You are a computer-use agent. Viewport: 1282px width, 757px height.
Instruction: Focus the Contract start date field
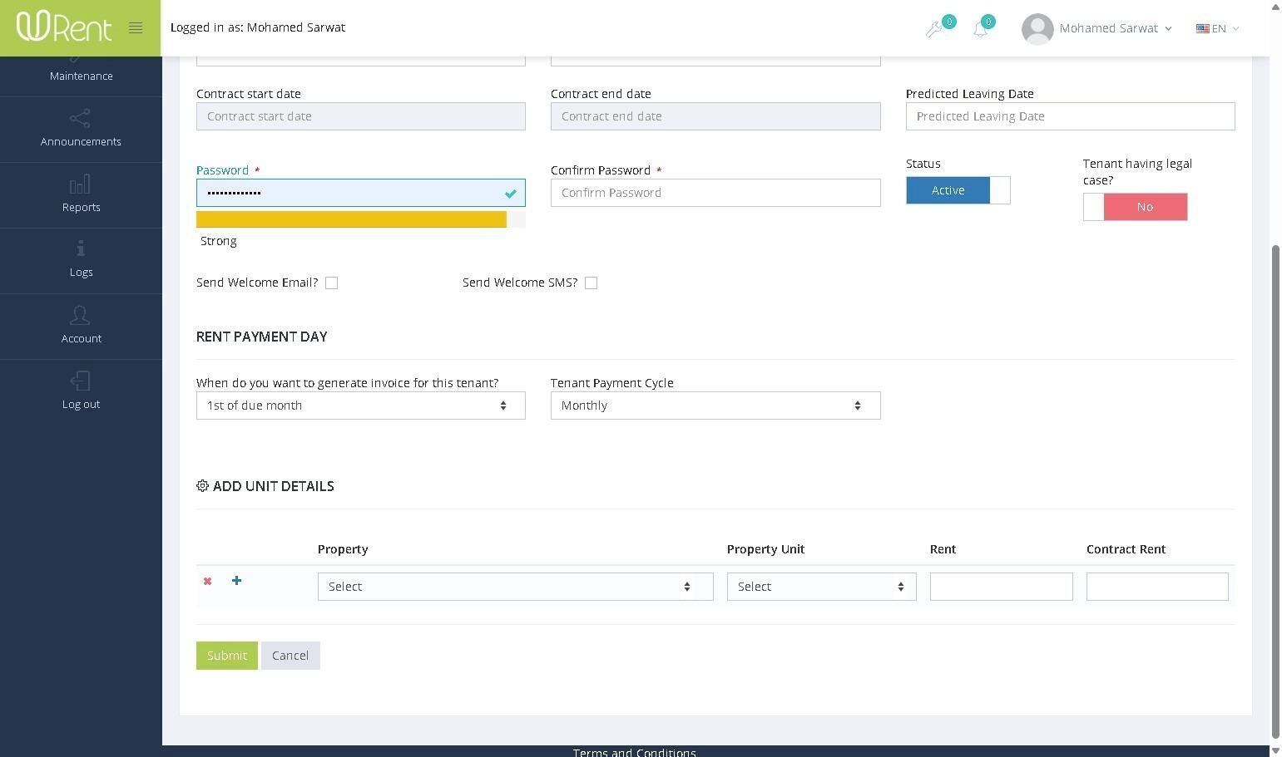(x=361, y=116)
